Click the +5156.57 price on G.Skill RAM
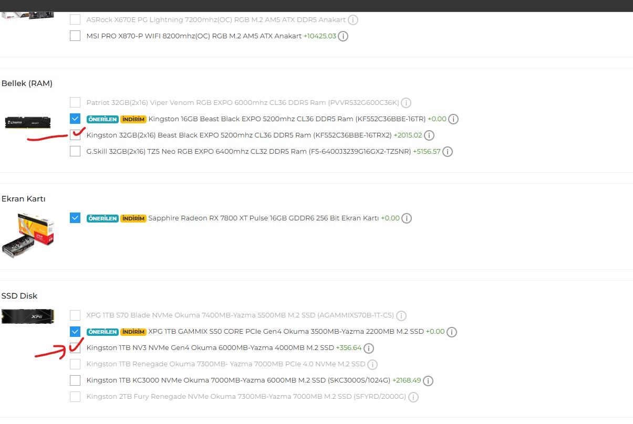Image resolution: width=633 pixels, height=424 pixels. (x=427, y=152)
